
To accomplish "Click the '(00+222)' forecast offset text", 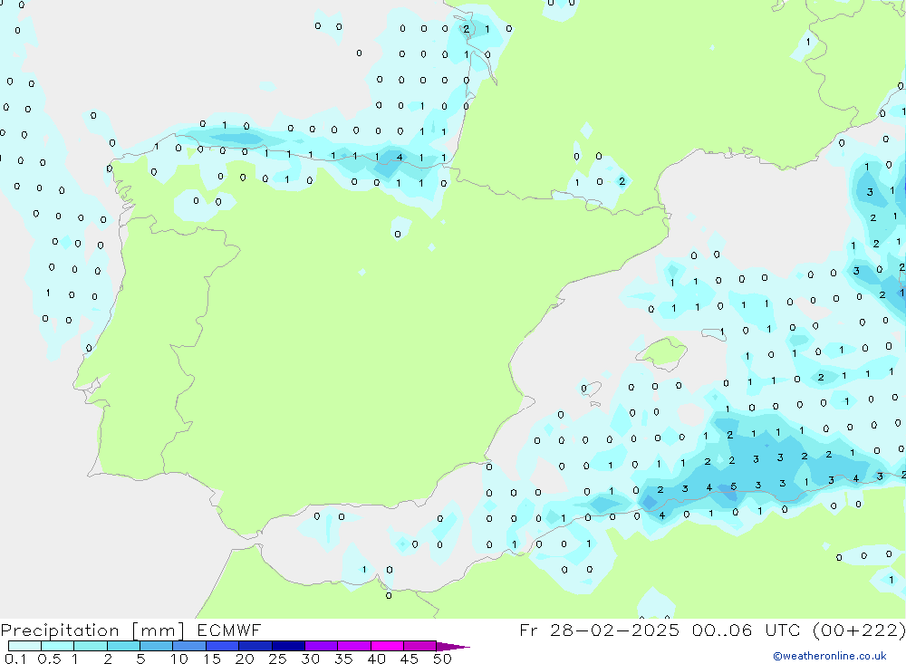I will pyautogui.click(x=859, y=630).
